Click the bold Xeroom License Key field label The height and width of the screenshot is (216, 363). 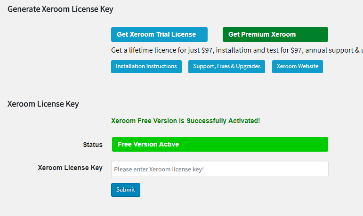click(70, 168)
